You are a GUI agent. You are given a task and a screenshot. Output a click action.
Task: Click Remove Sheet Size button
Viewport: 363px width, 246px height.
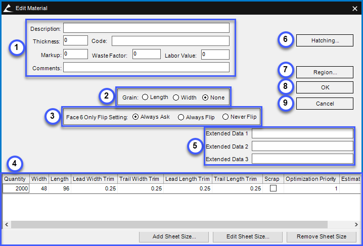[x=321, y=236]
